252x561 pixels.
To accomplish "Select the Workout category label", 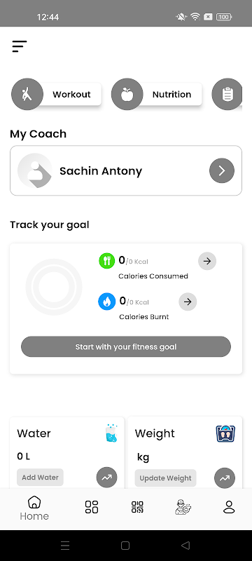I will [x=71, y=95].
